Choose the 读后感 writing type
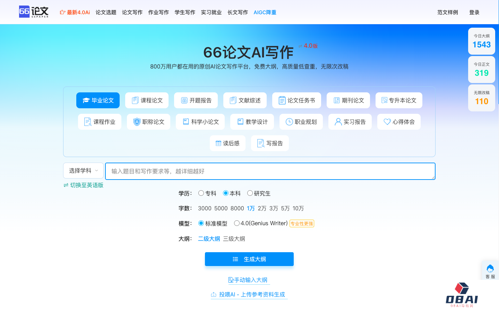The image size is (499, 311). coord(227,143)
